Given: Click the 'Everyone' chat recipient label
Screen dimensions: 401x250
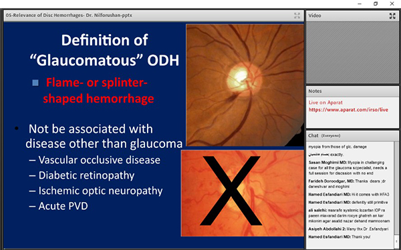Looking at the screenshot, I should [331, 136].
